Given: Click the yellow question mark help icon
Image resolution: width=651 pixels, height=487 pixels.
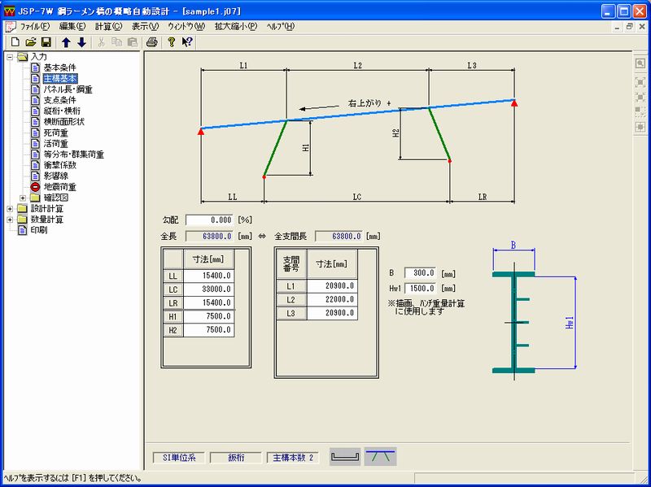Looking at the screenshot, I should (x=171, y=42).
